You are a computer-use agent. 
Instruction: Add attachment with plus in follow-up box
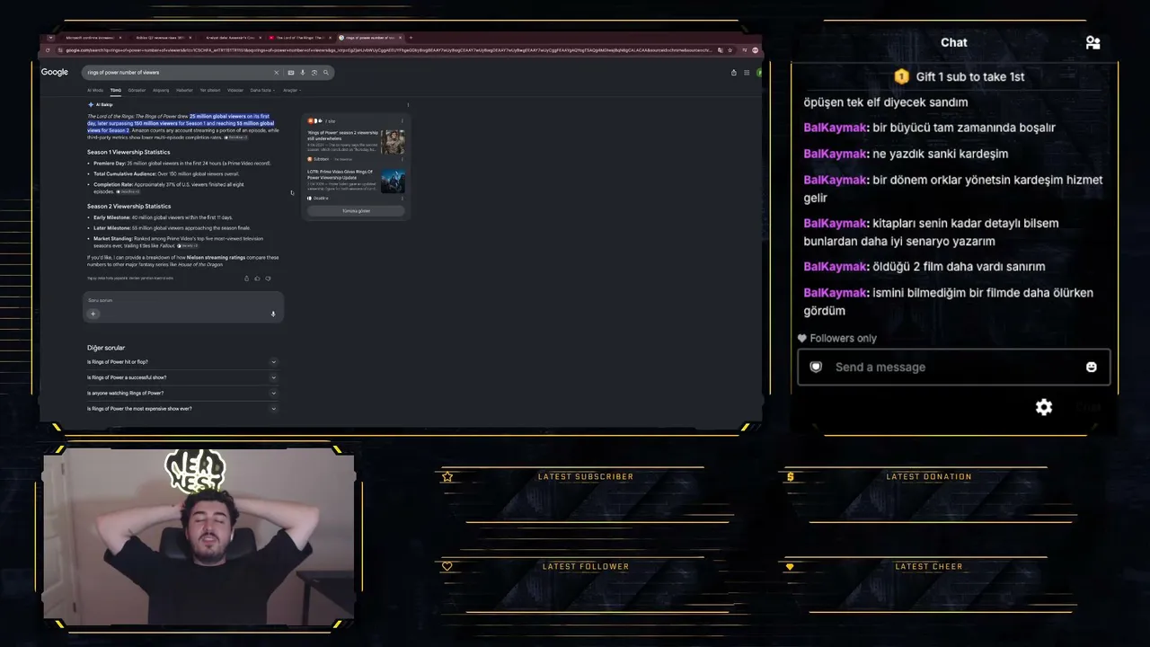(x=93, y=314)
